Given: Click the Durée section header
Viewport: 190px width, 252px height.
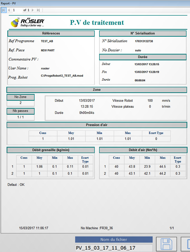Looking at the screenshot, I should [143, 57].
